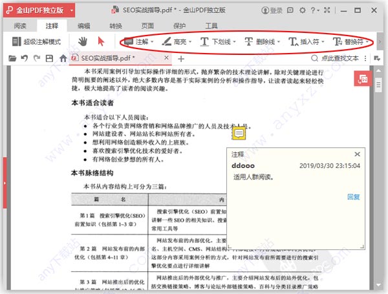
Task: Switch to the 阅读 tab
Action: [x=20, y=26]
